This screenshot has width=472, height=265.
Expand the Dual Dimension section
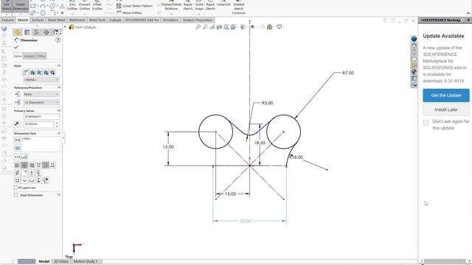tap(59, 195)
